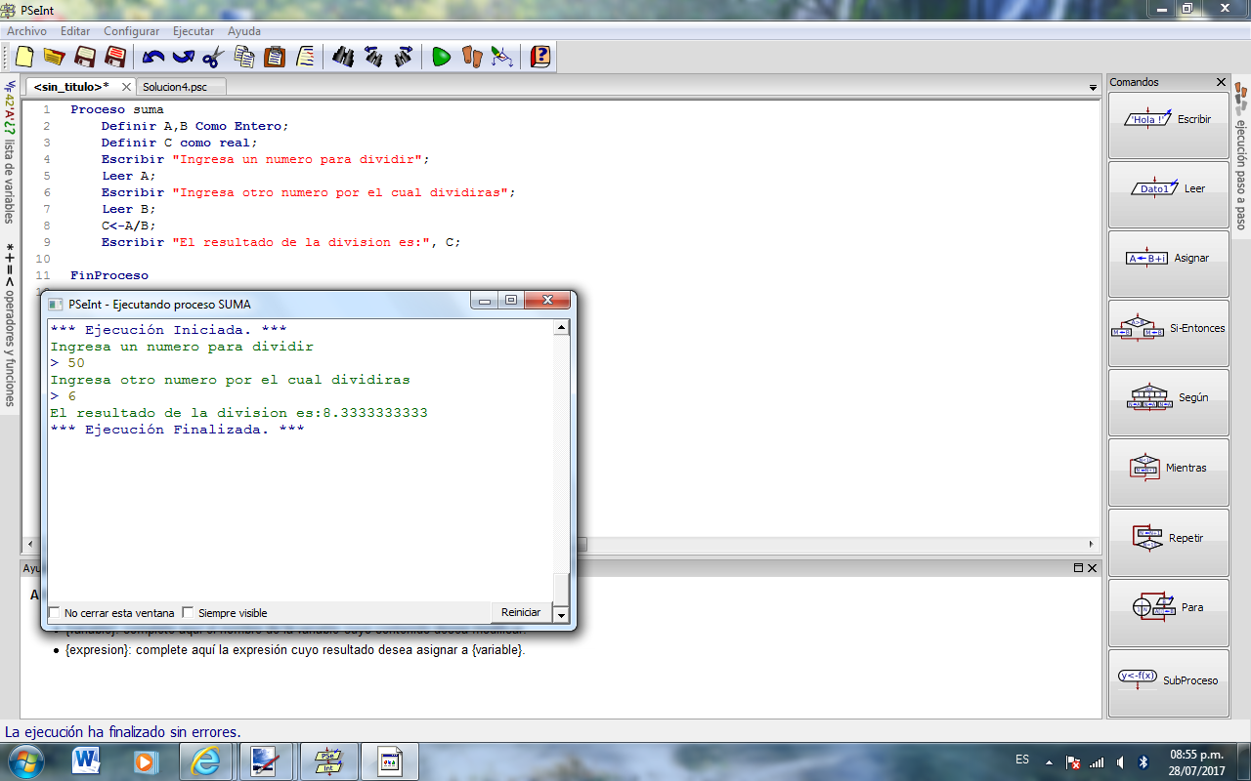1251x781 pixels.
Task: Redo with the right curved arrow icon
Action: 184,57
